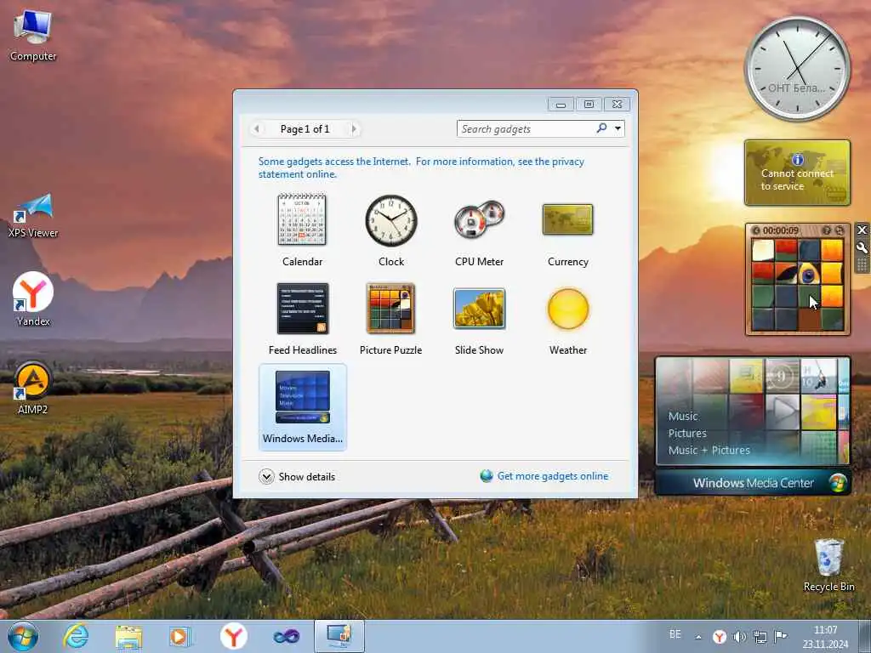Screen dimensions: 871x653
Task: Open the volume speaker tray icon
Action: tap(739, 636)
